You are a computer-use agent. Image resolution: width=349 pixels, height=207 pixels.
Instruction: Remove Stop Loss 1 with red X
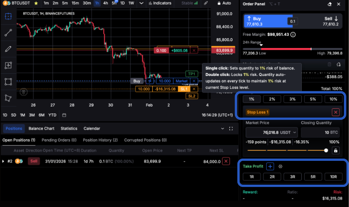click(336, 112)
